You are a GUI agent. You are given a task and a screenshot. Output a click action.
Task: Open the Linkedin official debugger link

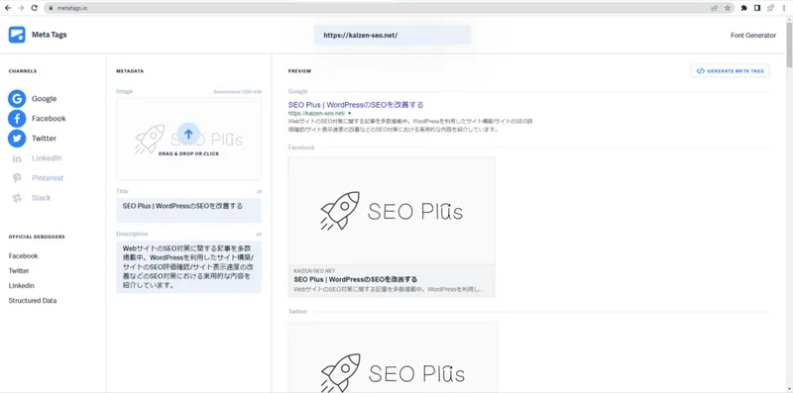point(21,285)
